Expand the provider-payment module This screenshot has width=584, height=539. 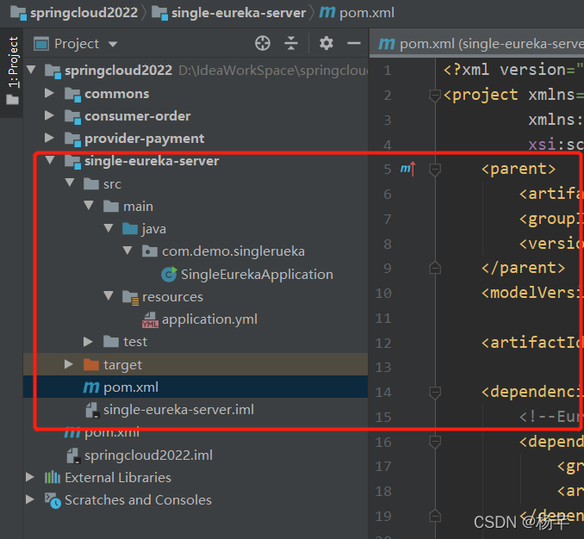[49, 138]
